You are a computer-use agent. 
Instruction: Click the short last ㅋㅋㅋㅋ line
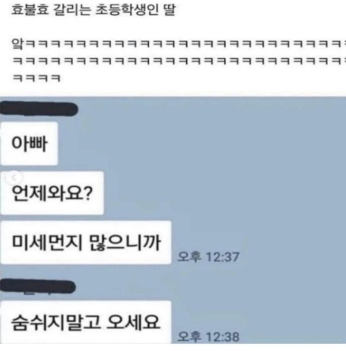pyautogui.click(x=36, y=78)
